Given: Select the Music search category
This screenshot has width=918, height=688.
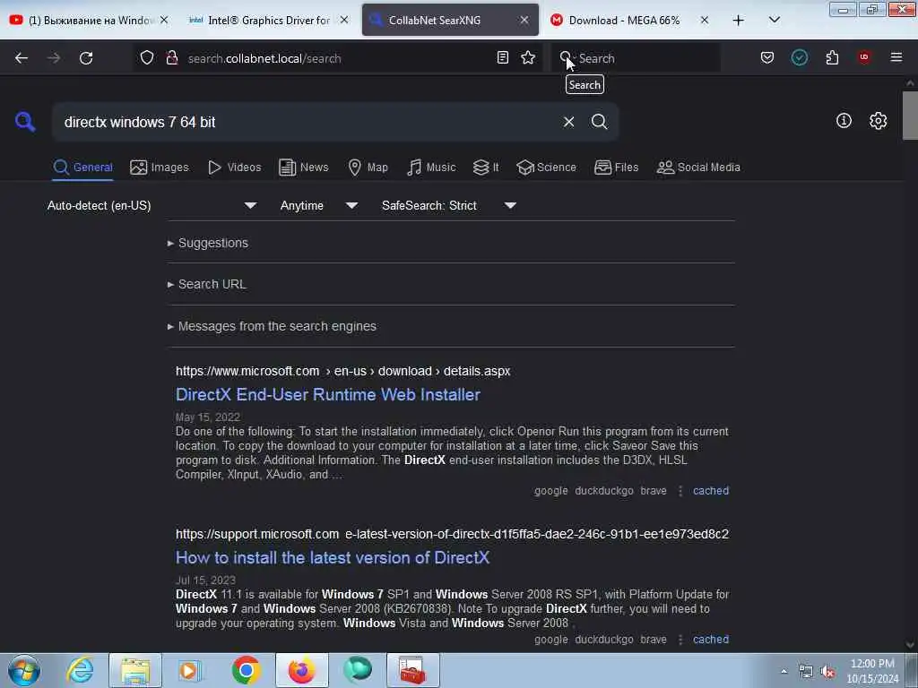Looking at the screenshot, I should pyautogui.click(x=431, y=168).
